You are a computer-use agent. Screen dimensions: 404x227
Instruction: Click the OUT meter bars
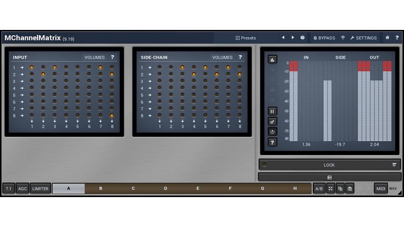click(x=375, y=101)
